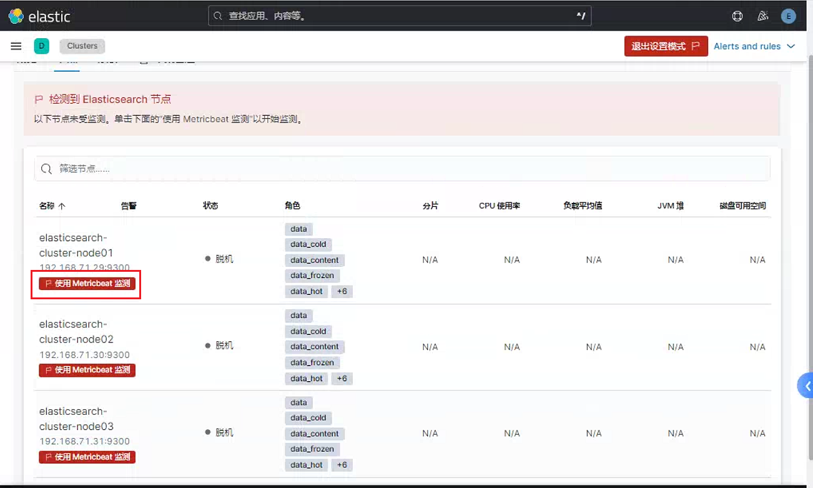The image size is (813, 488).
Task: Open the D space avatar
Action: coord(41,46)
